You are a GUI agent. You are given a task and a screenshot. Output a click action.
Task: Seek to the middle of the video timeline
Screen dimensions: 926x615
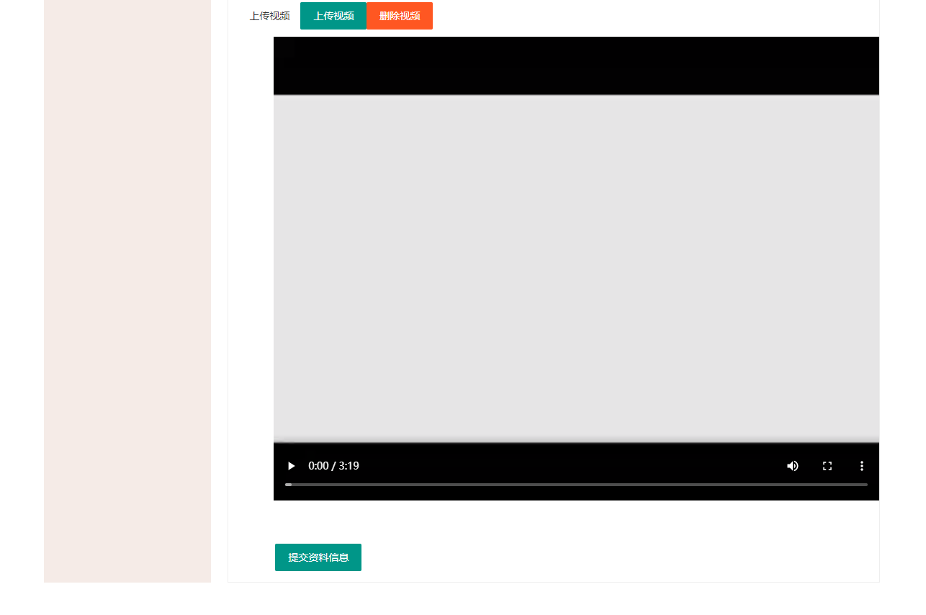pos(576,485)
